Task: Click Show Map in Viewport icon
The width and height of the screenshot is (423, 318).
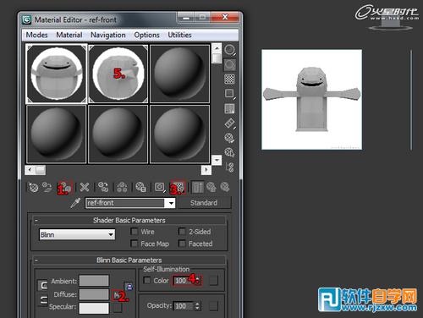Action: point(178,187)
